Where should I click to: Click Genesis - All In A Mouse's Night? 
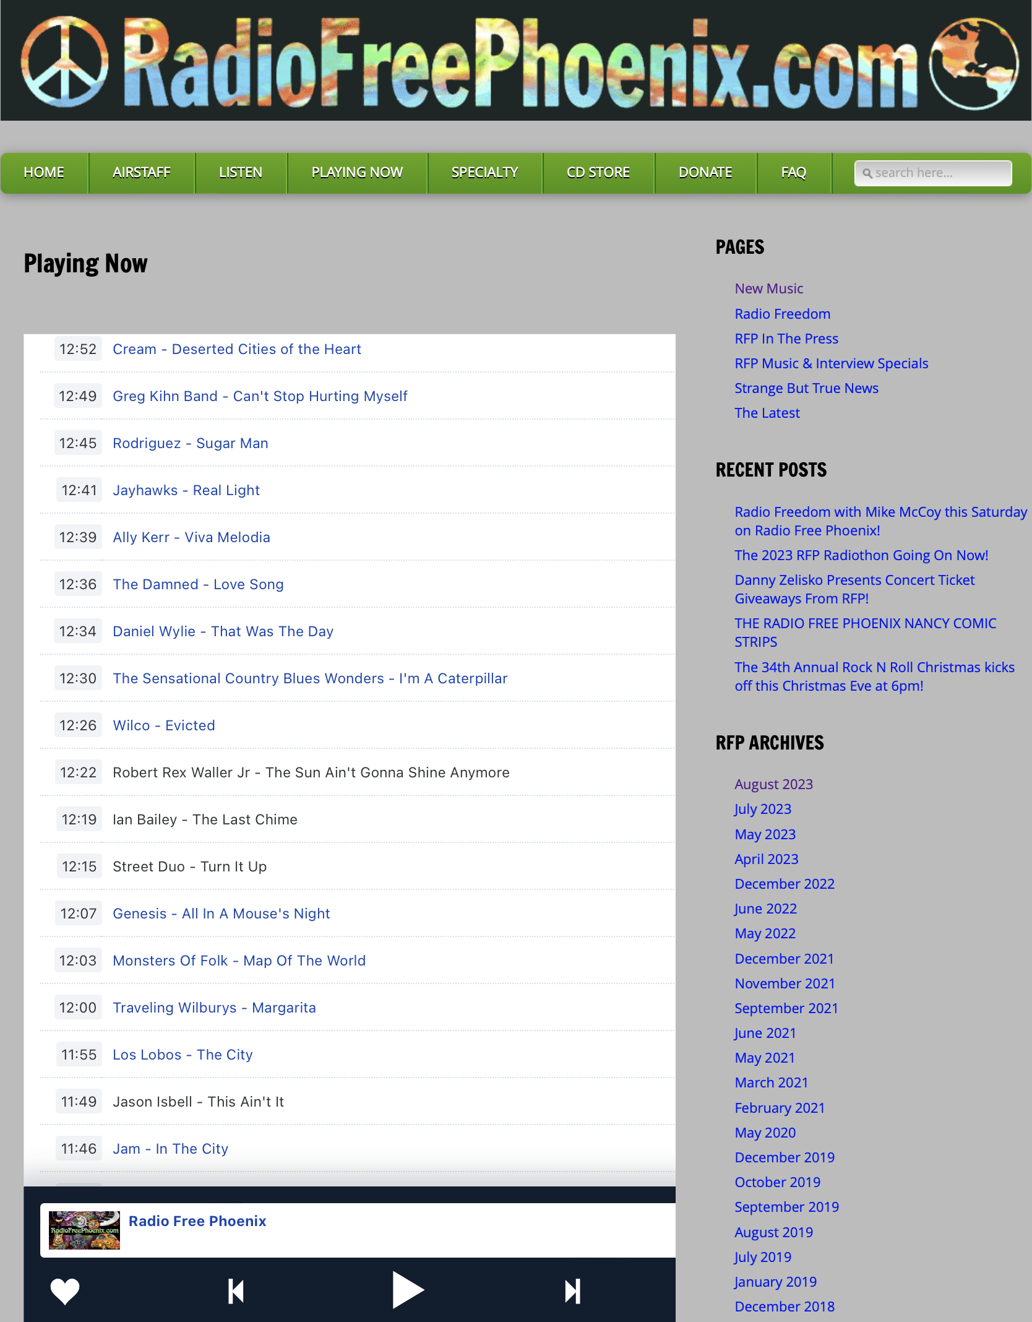(x=221, y=914)
